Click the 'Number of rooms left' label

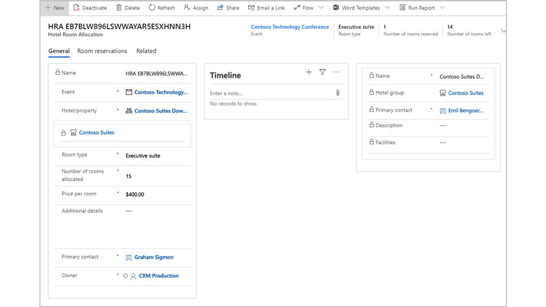[x=469, y=34]
